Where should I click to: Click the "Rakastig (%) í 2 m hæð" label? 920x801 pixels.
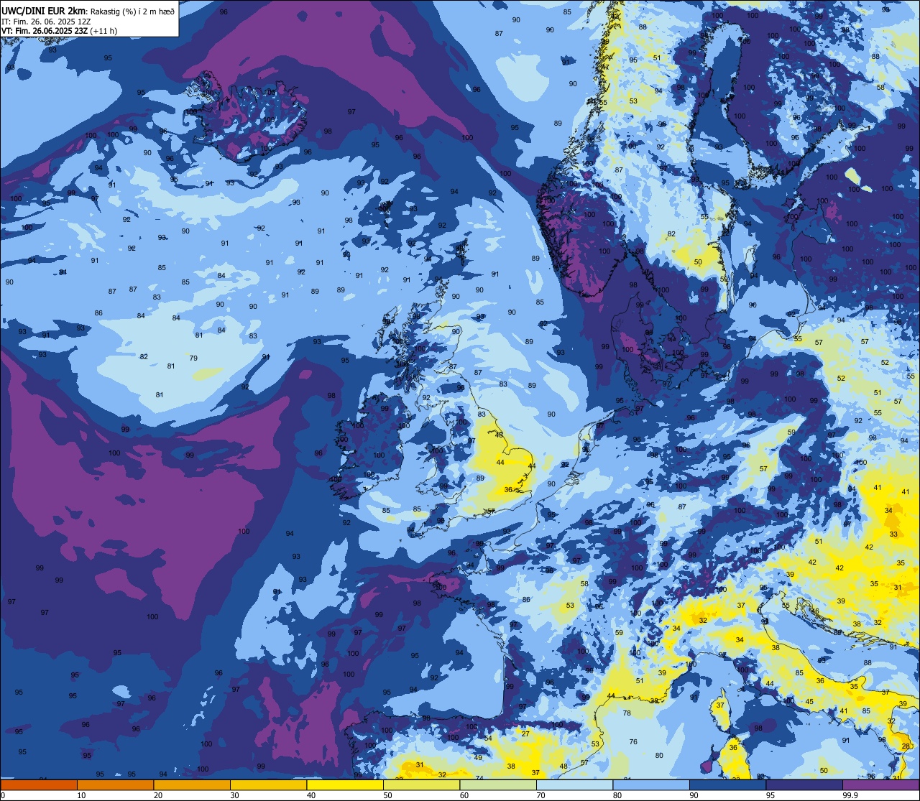(x=132, y=11)
